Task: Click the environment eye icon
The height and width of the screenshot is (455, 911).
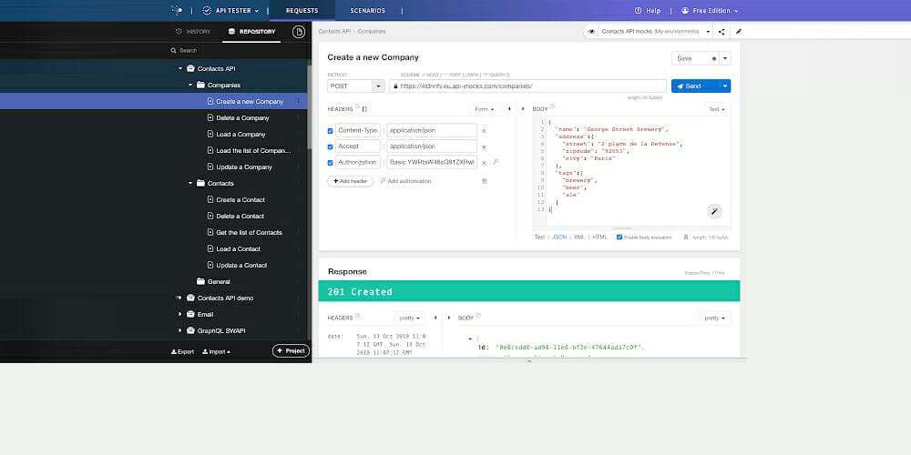Action: [591, 32]
